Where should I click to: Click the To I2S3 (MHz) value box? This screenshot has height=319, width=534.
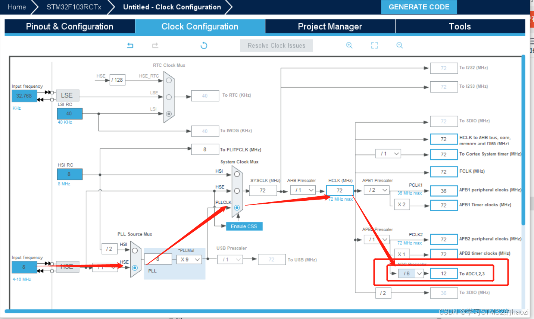click(x=444, y=87)
